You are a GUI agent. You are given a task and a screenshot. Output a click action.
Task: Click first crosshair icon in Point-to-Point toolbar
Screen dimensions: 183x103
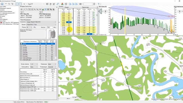(x=21, y=9)
